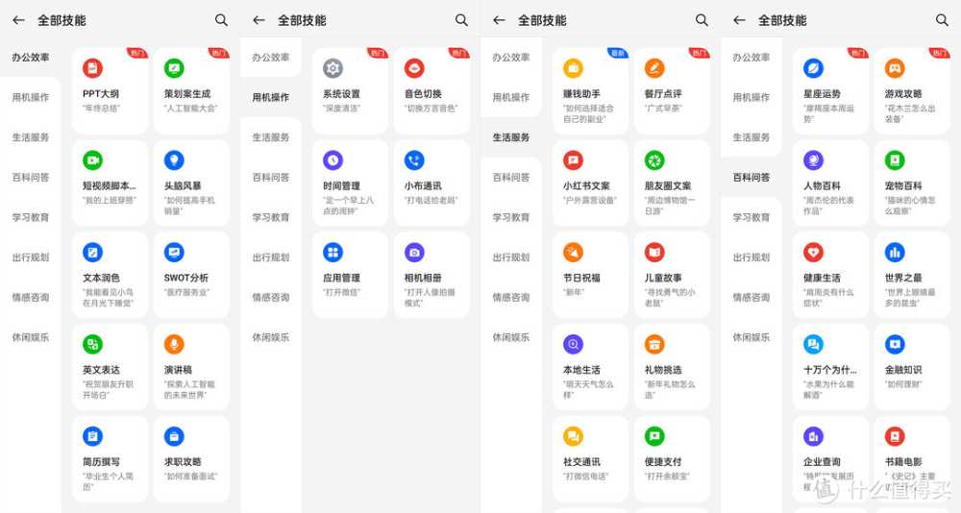Select 百科问答 tab beside 小红书文案 card

[x=511, y=177]
